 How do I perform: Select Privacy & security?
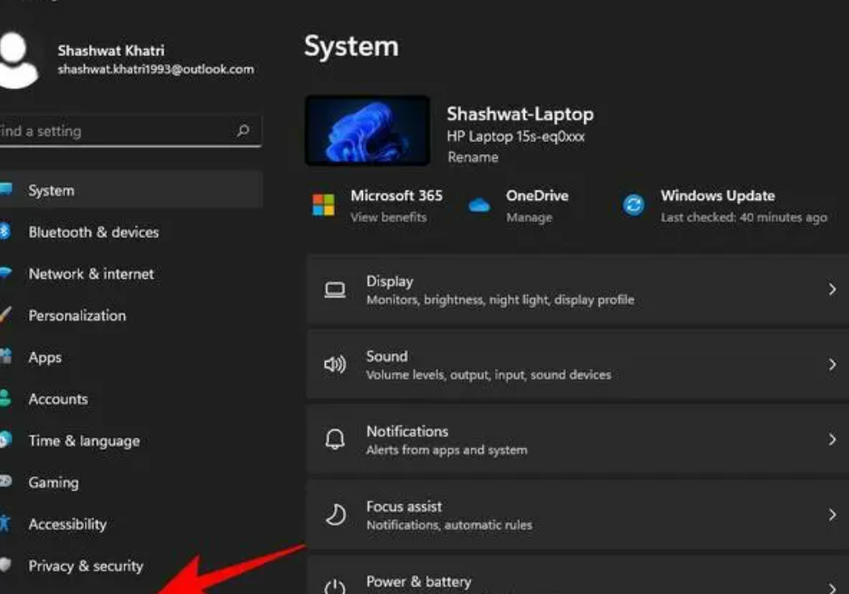[x=131, y=565]
